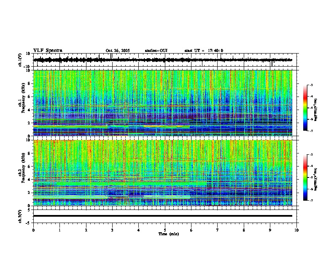The image size is (334, 258).
Task: Click the "5" tick on ch.3(V) axis
Action: [30, 210]
